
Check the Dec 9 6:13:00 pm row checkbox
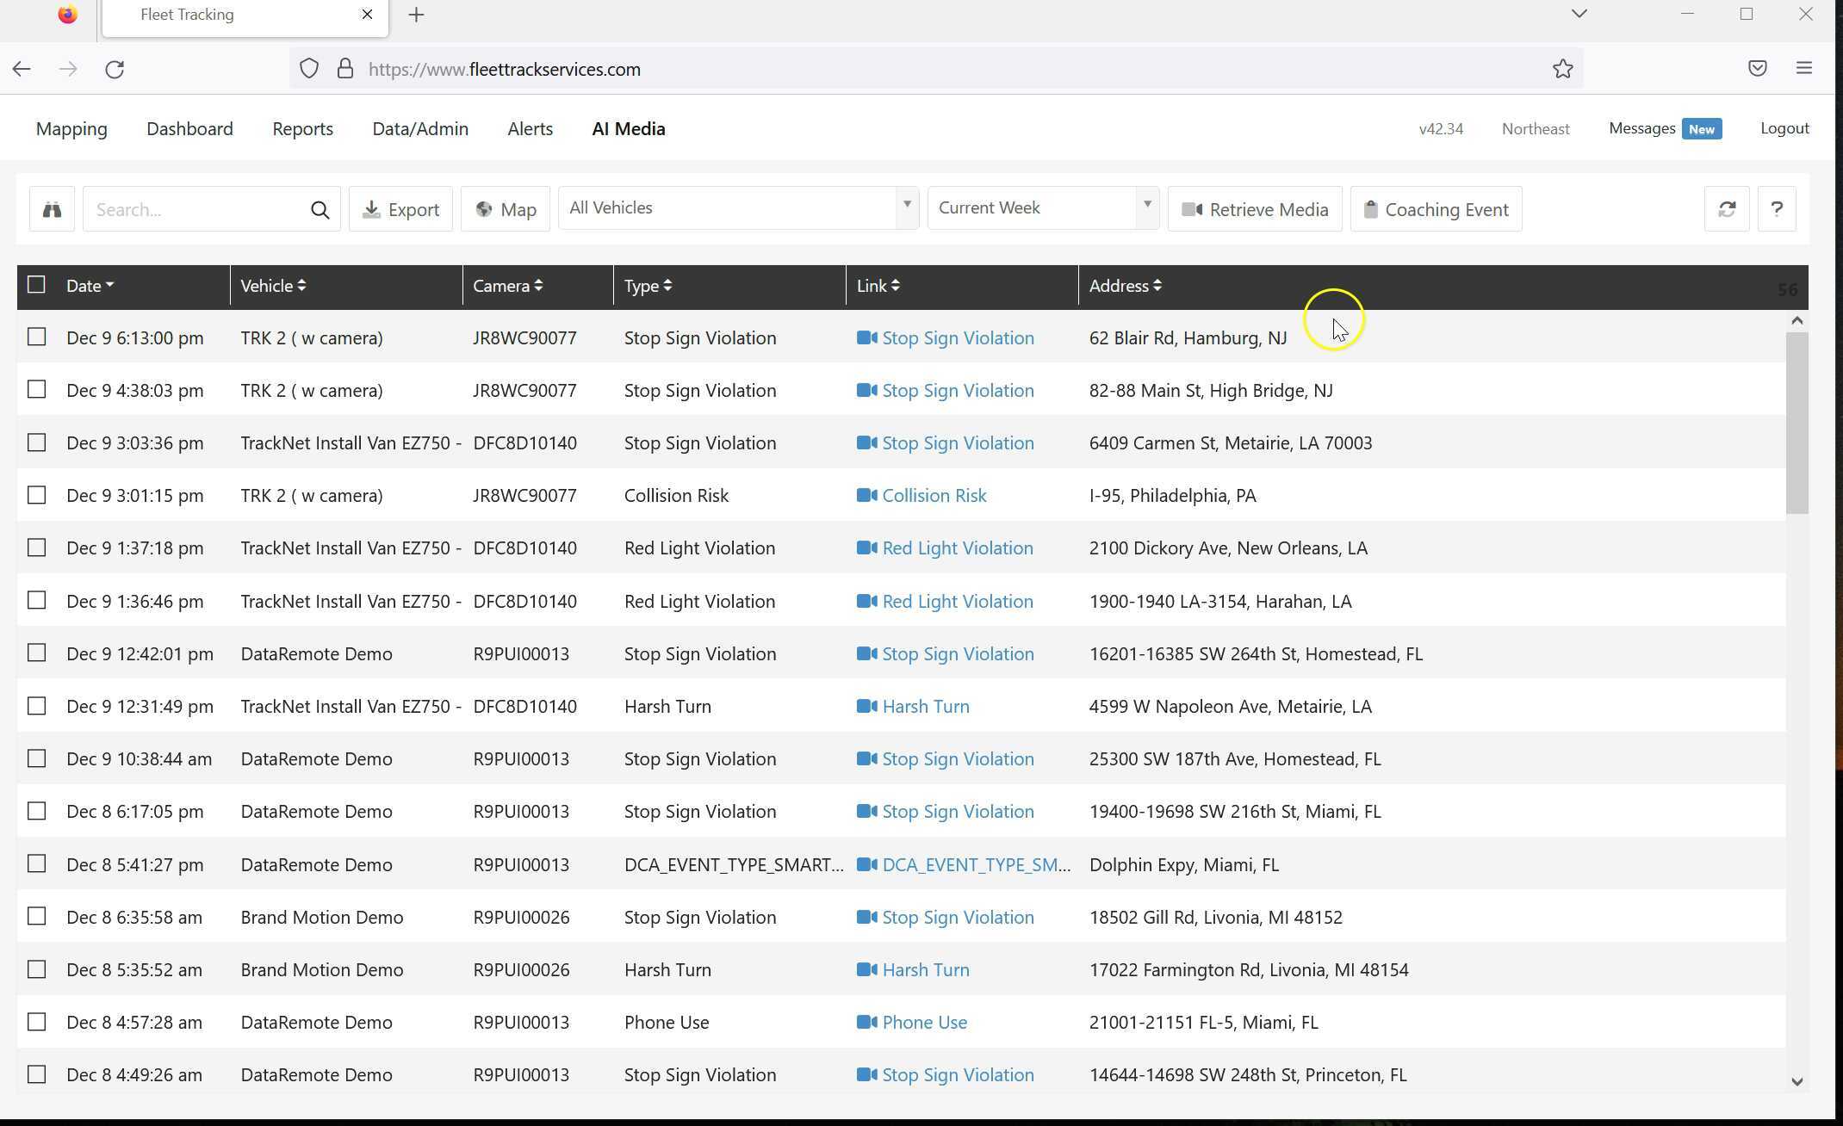36,337
